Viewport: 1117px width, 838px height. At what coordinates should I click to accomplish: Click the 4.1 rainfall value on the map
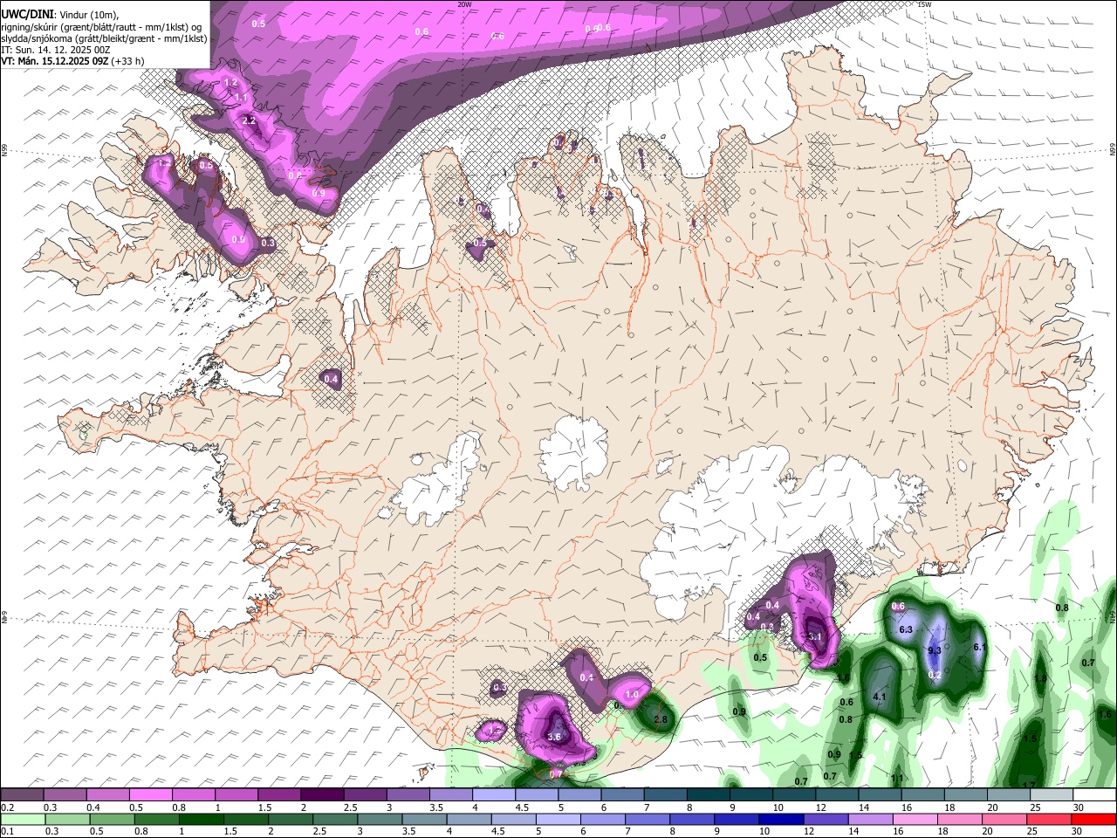click(880, 697)
